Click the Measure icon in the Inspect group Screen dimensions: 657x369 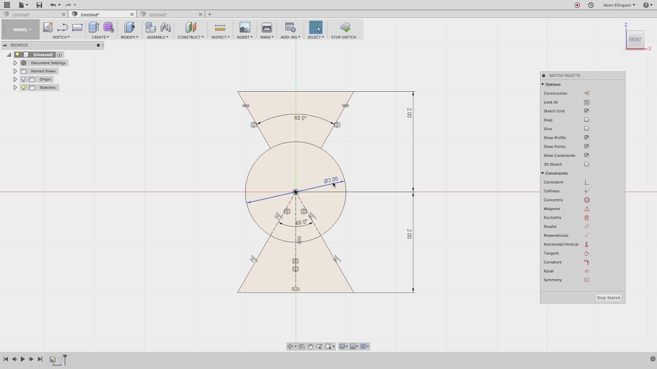coord(220,28)
